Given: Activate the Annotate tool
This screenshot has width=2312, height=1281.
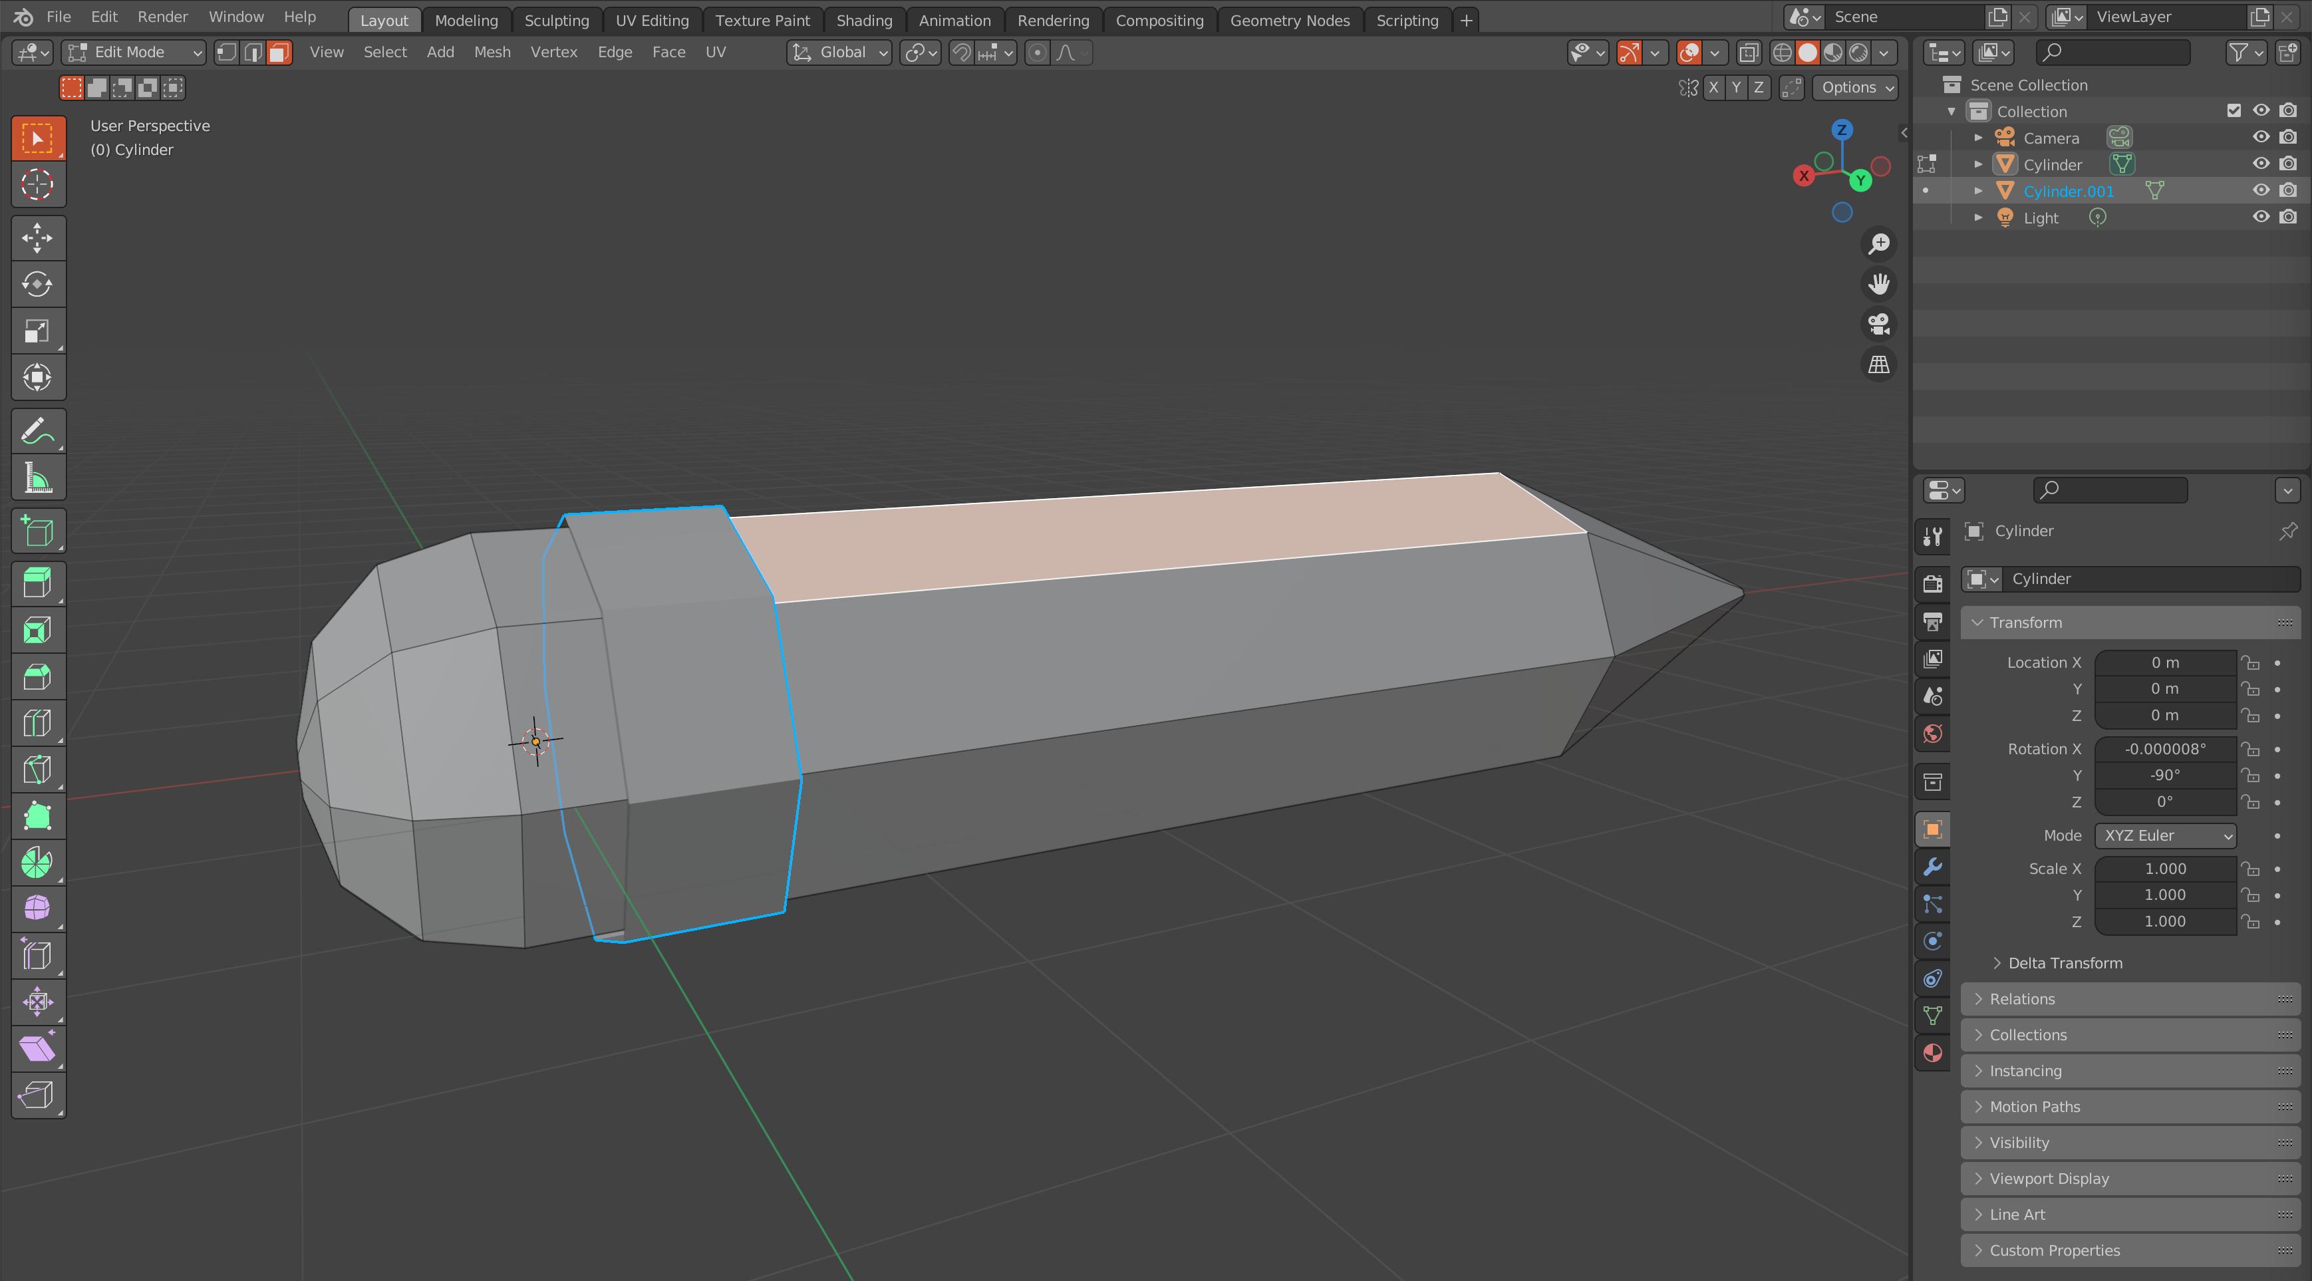Looking at the screenshot, I should point(38,431).
